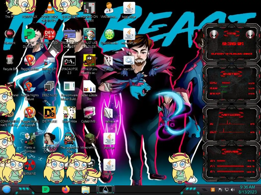
Task: Open the taskbar clock showing 9:36 AM
Action: 247,189
